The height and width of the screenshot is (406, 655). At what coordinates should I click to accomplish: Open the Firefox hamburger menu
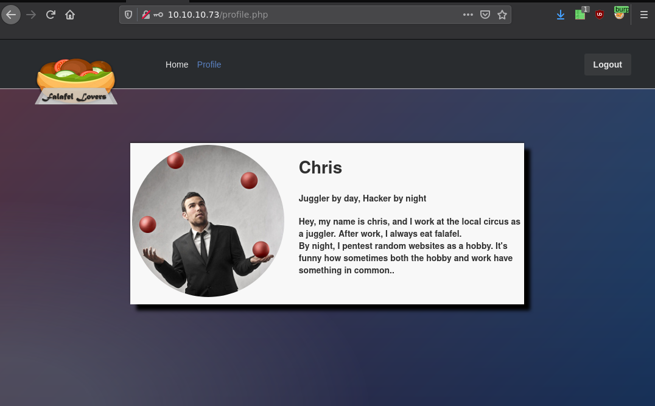click(643, 15)
